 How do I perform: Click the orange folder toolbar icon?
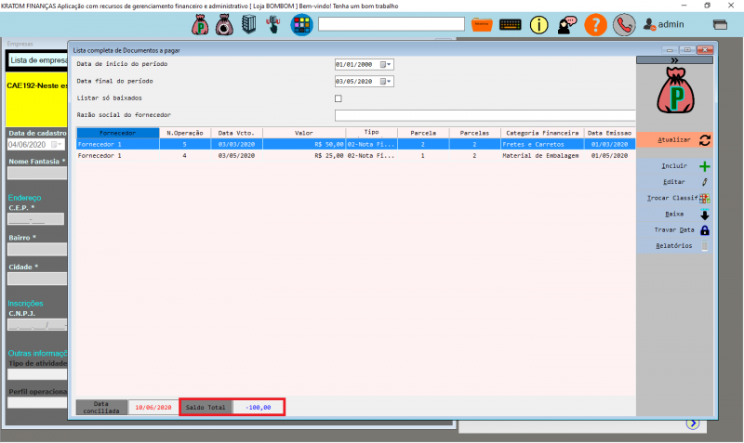(x=482, y=25)
